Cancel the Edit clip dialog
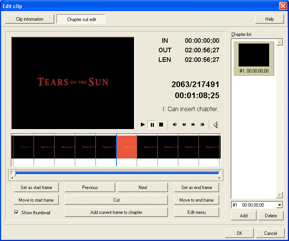This screenshot has height=241, width=289. 270,233
